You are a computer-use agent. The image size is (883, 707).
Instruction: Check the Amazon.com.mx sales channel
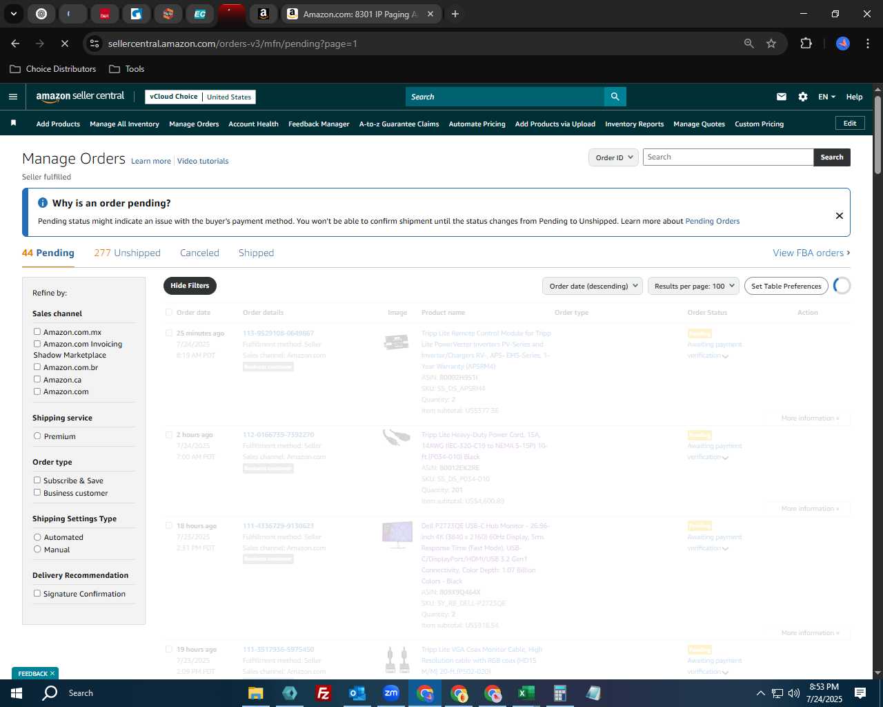[x=37, y=332]
